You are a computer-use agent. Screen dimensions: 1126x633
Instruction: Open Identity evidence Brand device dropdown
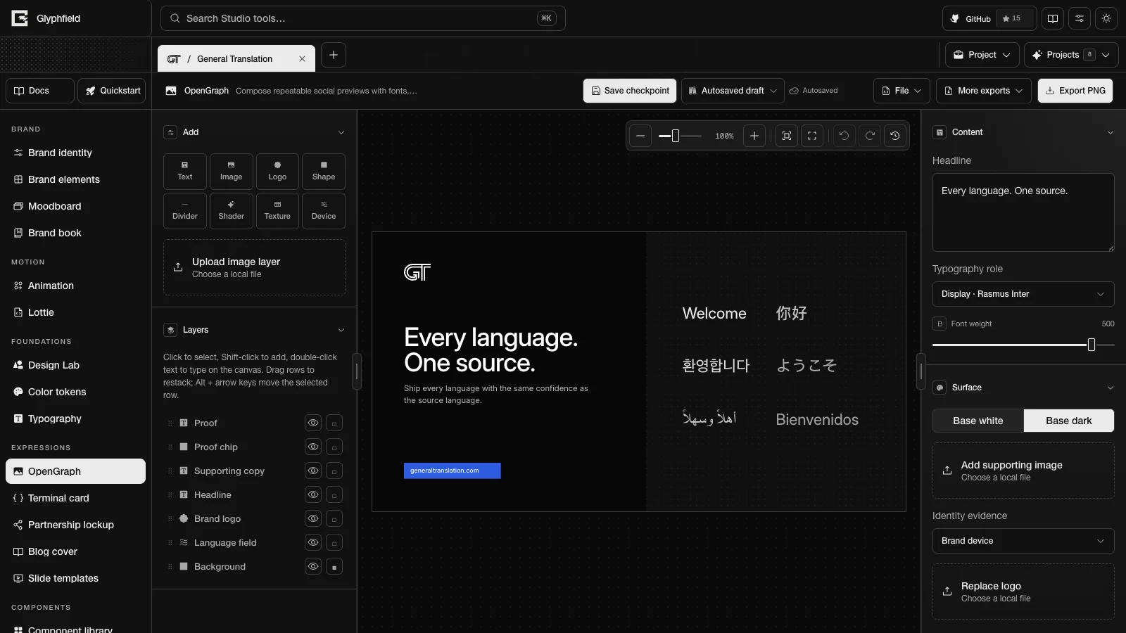tap(1023, 541)
